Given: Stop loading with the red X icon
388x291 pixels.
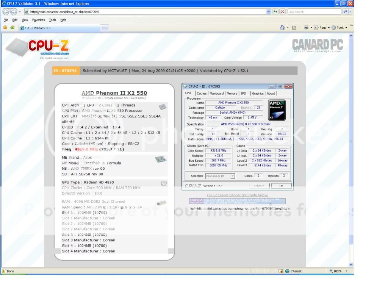Looking at the screenshot, I should tap(282, 12).
